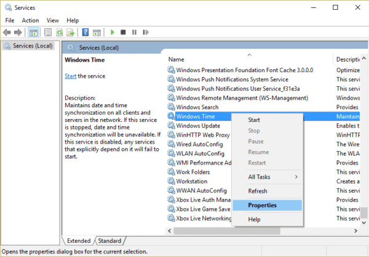
Task: Click the horizontal scrollbar right arrow
Action: (354, 230)
